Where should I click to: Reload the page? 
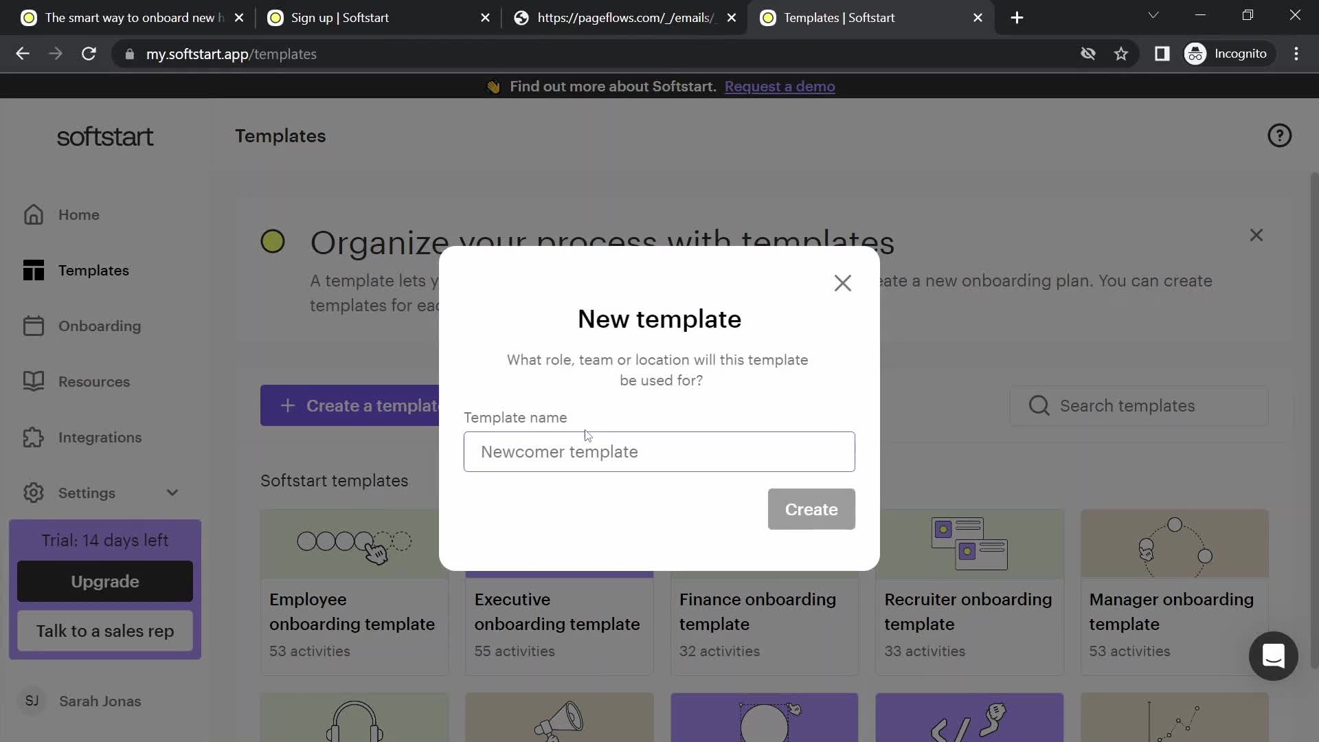[89, 54]
